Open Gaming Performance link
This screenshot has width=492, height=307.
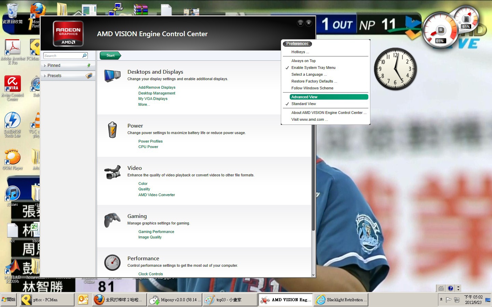(156, 232)
